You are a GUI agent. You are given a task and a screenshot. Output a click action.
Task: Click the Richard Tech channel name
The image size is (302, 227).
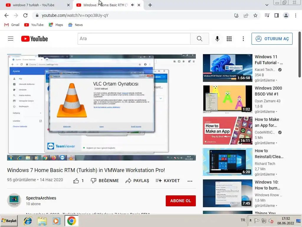(265, 164)
